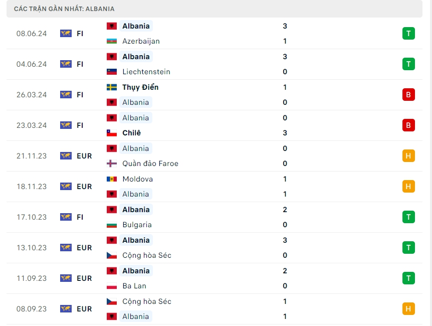
Task: Select the Quần đảo Faroe team name
Action: (150, 164)
